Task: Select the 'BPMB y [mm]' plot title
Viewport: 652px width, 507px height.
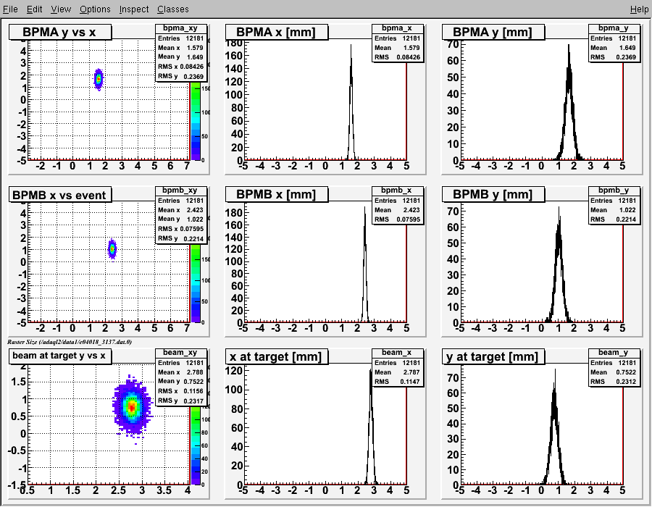Action: click(493, 195)
